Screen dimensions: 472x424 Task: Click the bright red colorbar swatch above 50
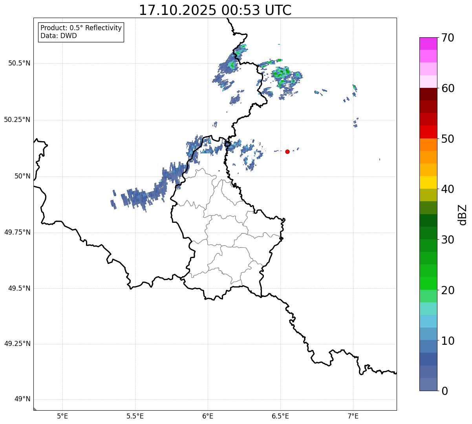pyautogui.click(x=428, y=132)
